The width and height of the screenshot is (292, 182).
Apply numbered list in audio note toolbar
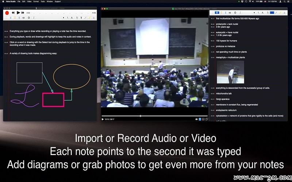click(x=68, y=17)
